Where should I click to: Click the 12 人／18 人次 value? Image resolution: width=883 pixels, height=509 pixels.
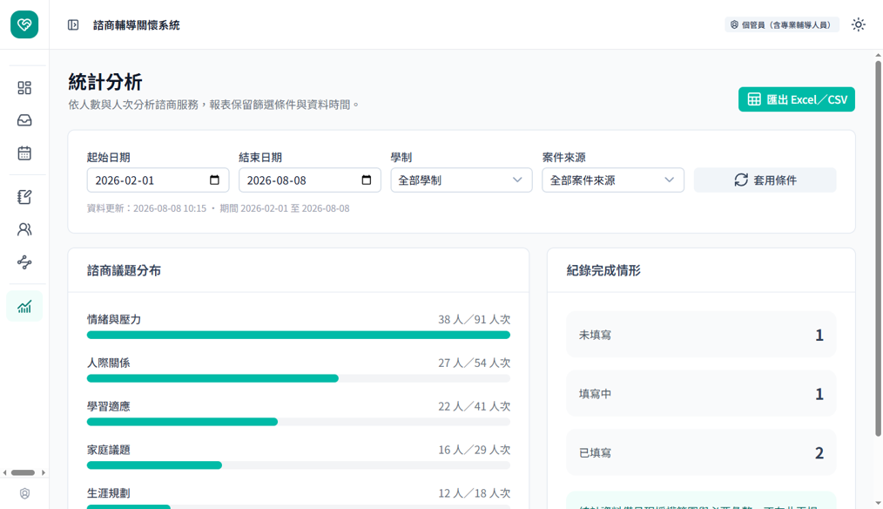(475, 493)
